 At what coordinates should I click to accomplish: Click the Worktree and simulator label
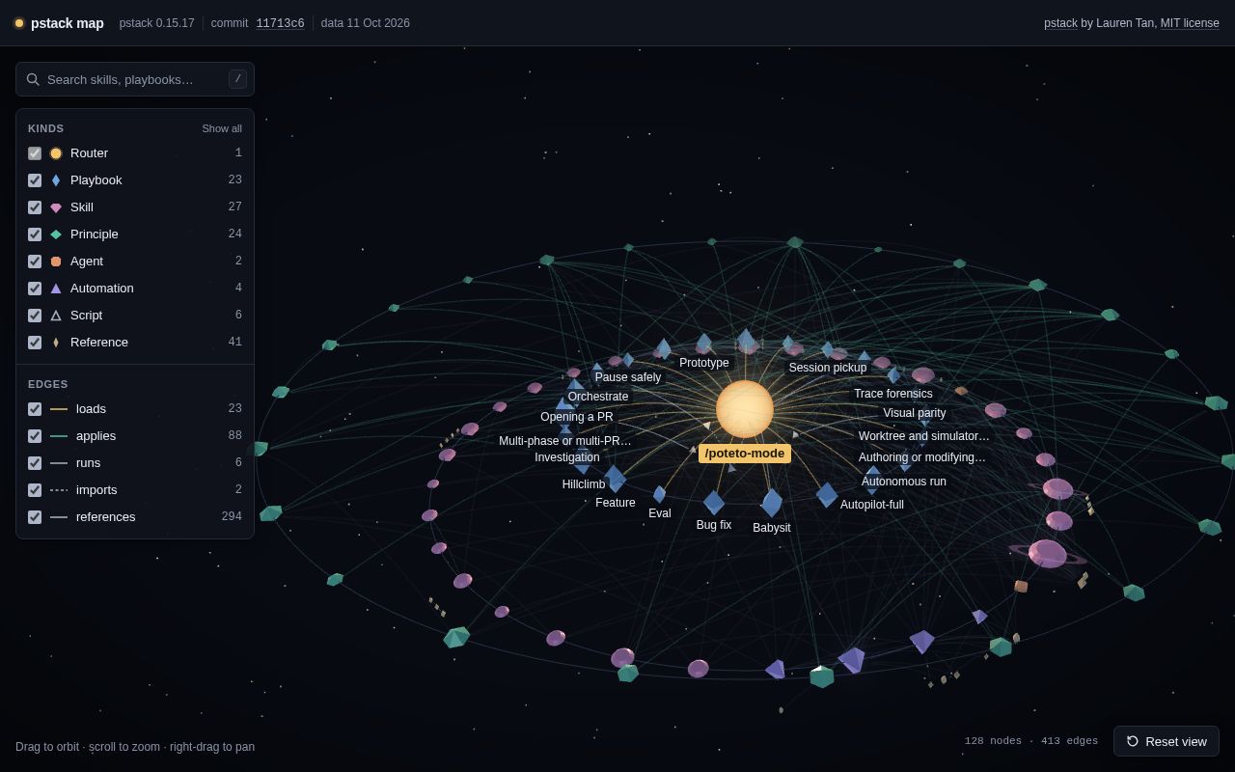[924, 436]
